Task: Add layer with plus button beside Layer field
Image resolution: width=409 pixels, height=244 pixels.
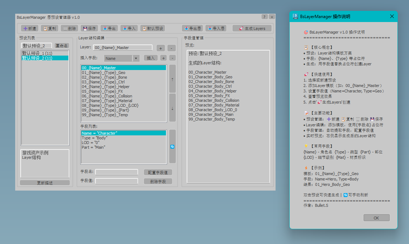Action: [161, 48]
